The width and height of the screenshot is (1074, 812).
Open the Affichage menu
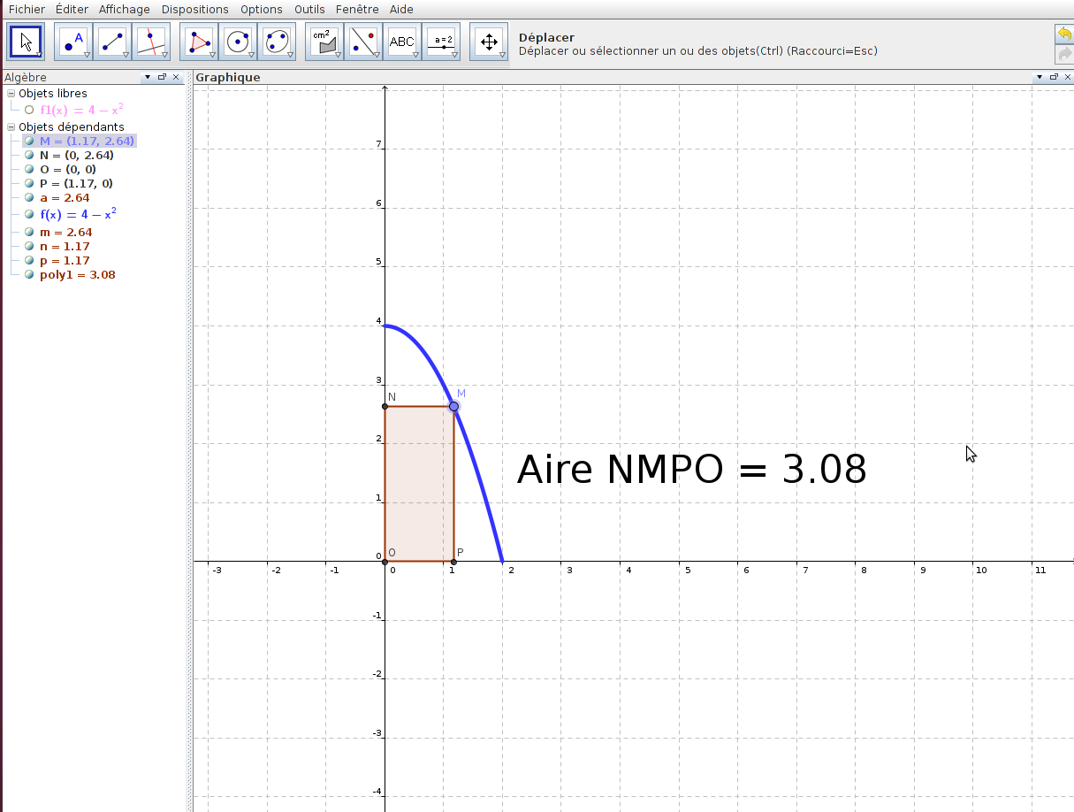tap(124, 9)
